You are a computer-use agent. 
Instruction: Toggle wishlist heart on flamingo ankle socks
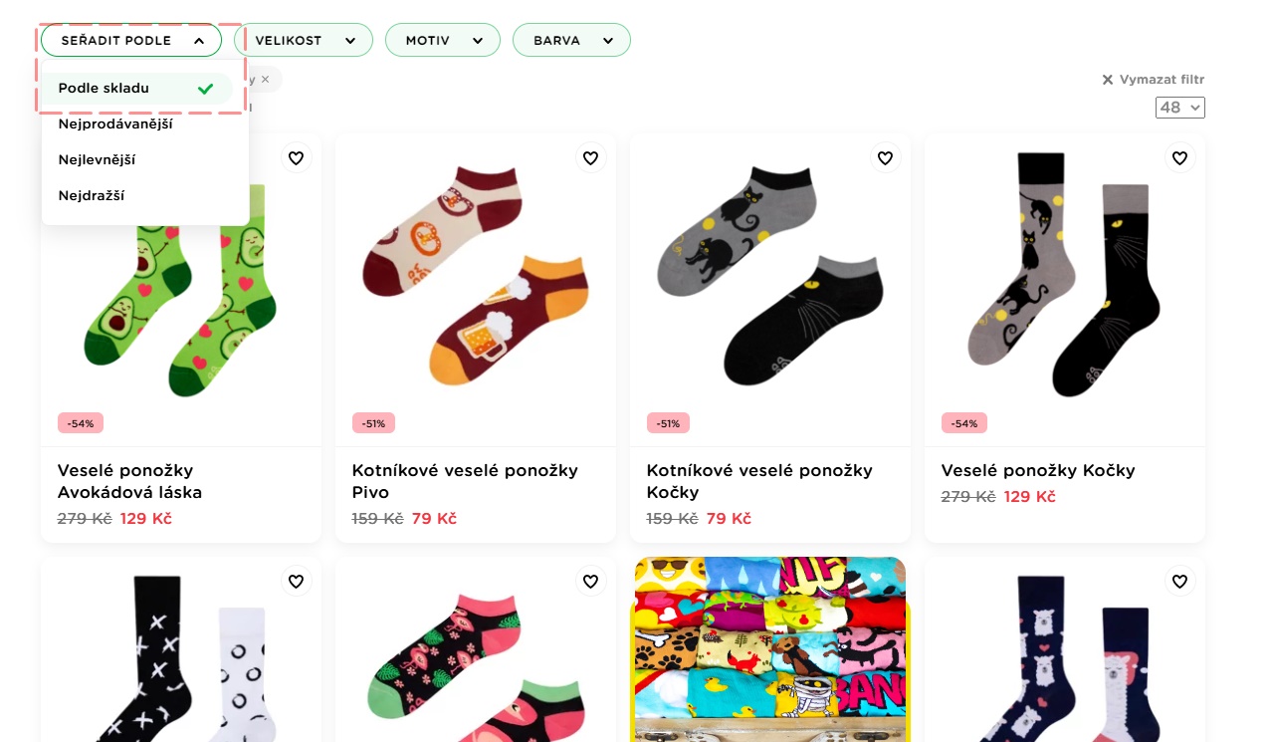[590, 581]
